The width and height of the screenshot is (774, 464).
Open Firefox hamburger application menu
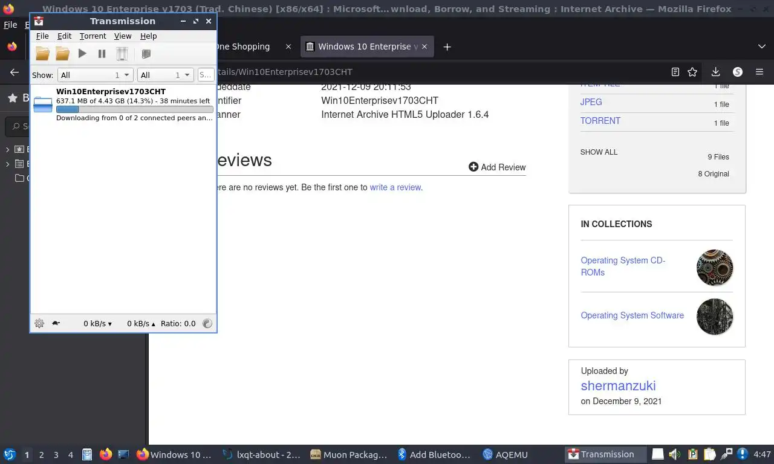point(759,72)
